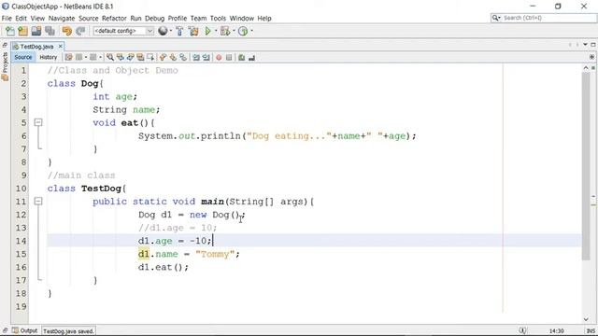Image resolution: width=598 pixels, height=336 pixels.
Task: Open the Source menu
Action: tap(89, 19)
